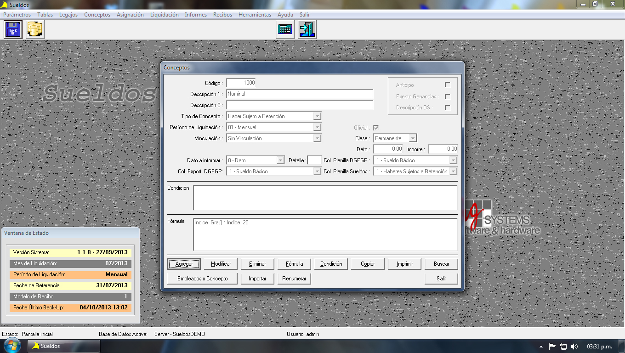Expand the Tipo de Concepto dropdown

(317, 116)
